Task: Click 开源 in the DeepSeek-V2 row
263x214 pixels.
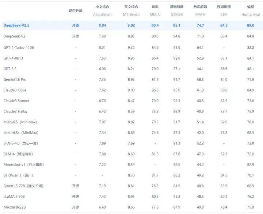Action: pos(76,36)
